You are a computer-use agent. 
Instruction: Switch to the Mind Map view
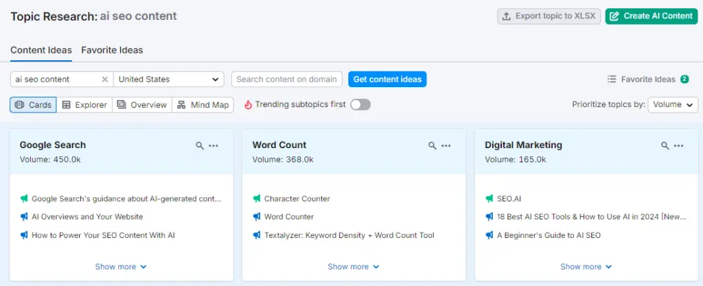click(203, 105)
